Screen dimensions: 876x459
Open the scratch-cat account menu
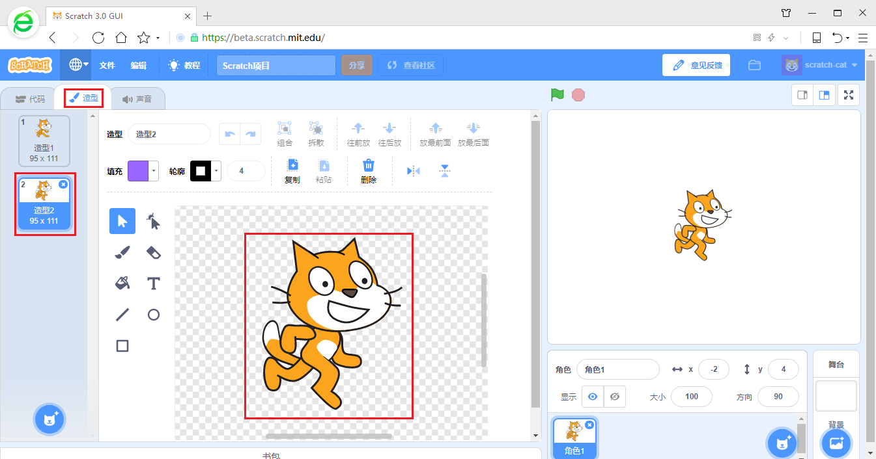point(819,65)
